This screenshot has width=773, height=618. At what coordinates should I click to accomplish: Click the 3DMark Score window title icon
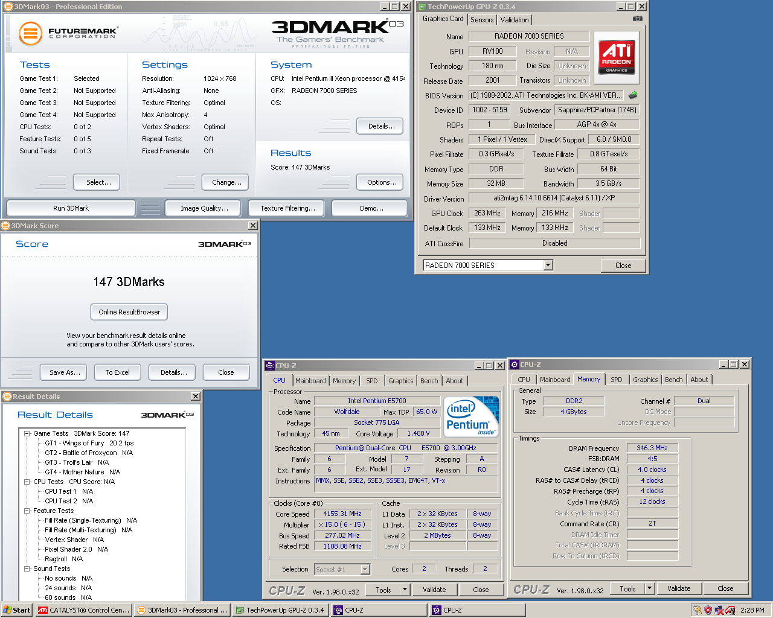click(x=6, y=226)
